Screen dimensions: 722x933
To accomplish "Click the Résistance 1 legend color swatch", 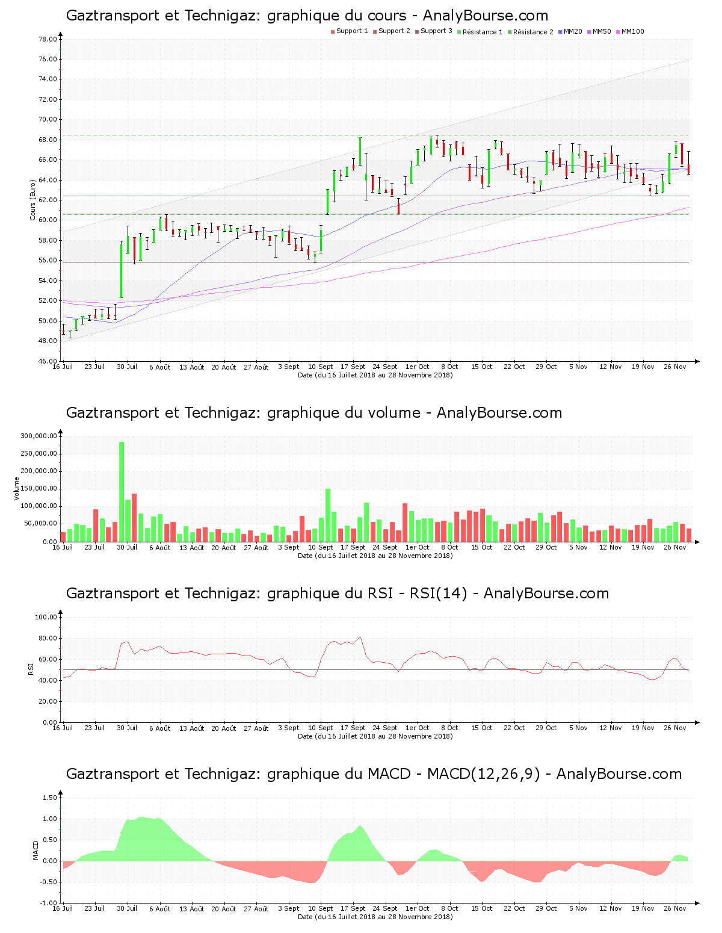I will (x=459, y=31).
